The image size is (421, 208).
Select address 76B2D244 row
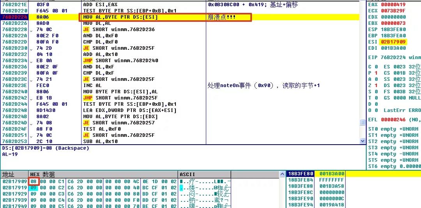point(15,104)
